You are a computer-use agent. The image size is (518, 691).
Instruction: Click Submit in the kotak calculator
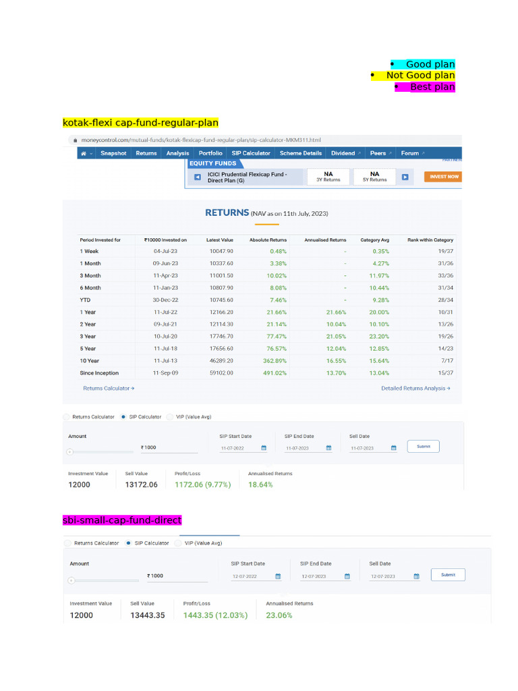[x=424, y=447]
